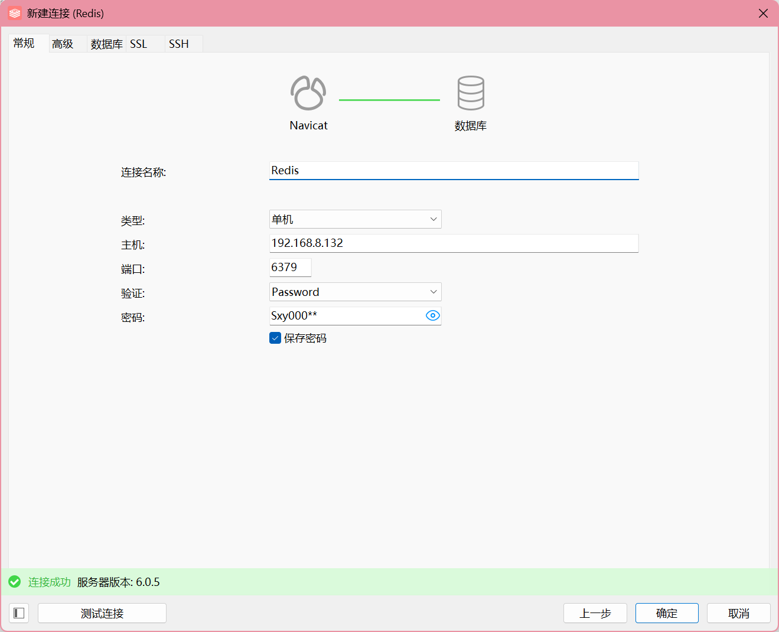Click the port field showing 6379
This screenshot has height=632, width=779.
290,268
